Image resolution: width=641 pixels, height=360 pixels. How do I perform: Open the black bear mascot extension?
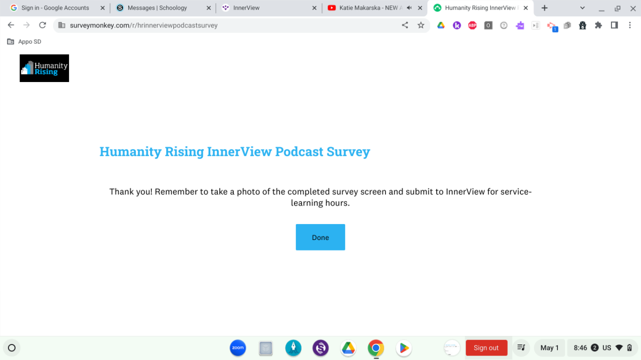pos(582,25)
